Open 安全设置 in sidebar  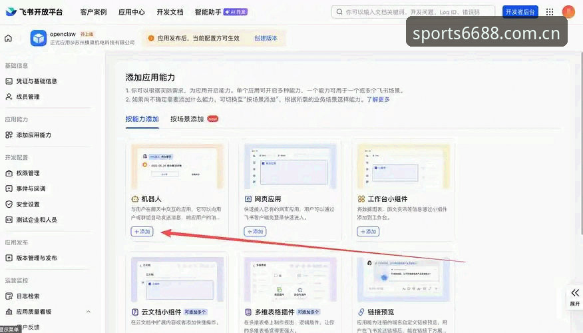click(x=23, y=204)
